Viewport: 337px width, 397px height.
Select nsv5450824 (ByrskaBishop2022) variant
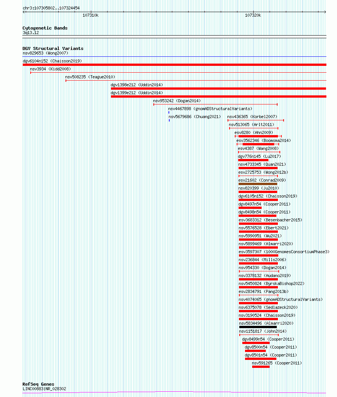point(271,283)
